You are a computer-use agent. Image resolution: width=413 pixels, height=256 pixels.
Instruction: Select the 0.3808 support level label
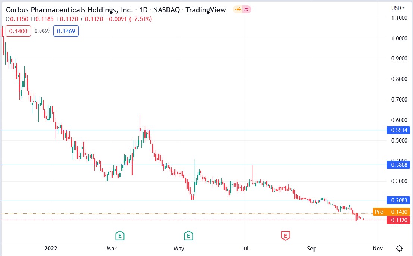[399, 165]
